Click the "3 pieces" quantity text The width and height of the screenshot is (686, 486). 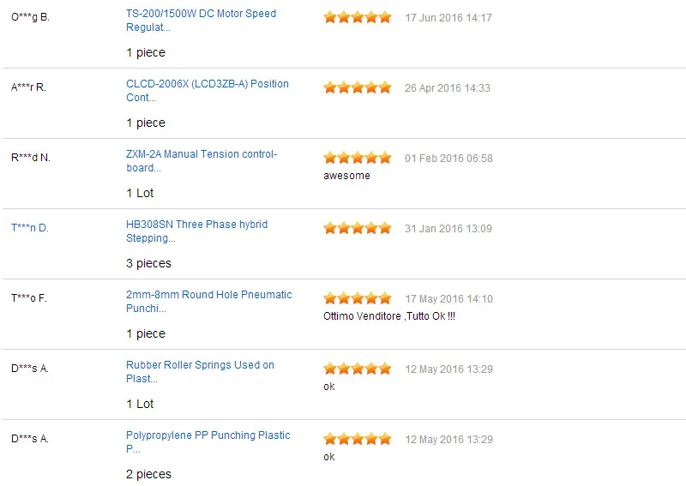148,263
